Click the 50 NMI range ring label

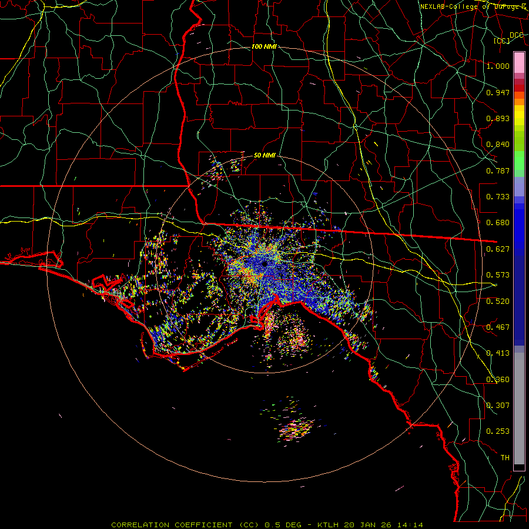(264, 155)
